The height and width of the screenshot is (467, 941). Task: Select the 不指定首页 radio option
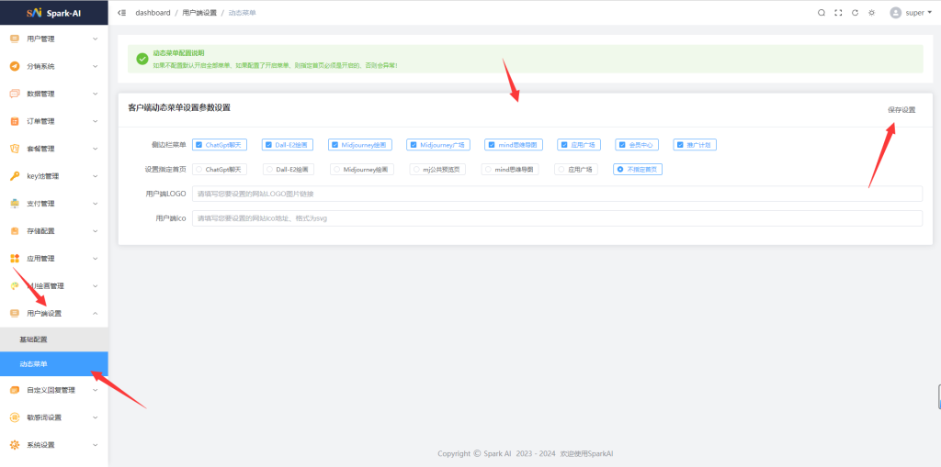click(620, 170)
